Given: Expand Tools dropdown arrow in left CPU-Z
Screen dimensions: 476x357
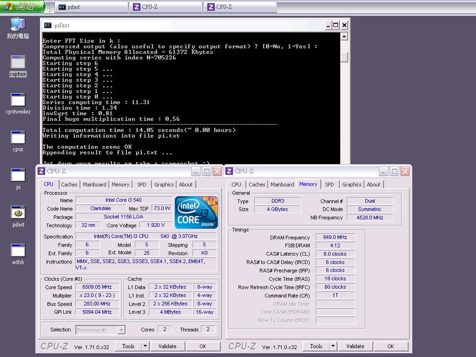Looking at the screenshot, I should tap(145, 346).
